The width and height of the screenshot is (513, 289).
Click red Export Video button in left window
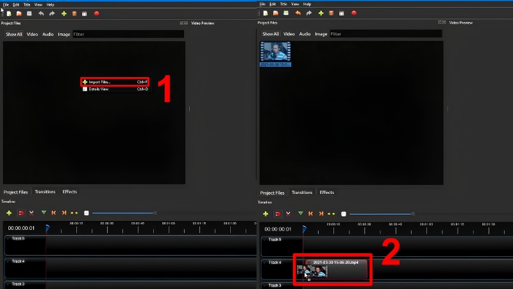click(97, 13)
